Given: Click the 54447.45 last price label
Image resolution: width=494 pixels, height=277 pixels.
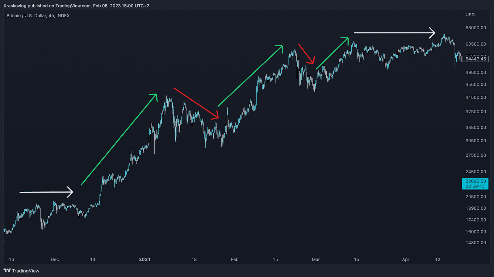Looking at the screenshot, I should coord(475,59).
